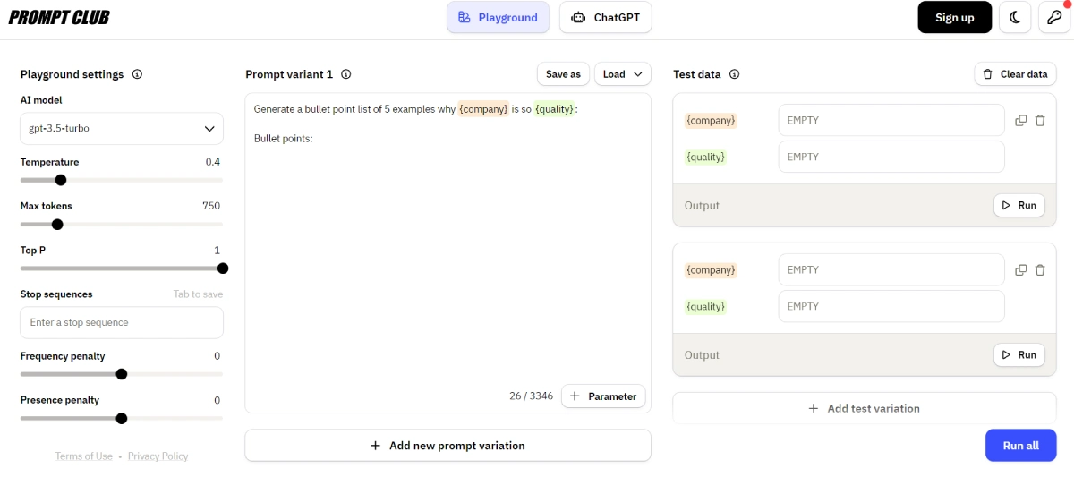This screenshot has height=477, width=1074.
Task: Click the Stop sequences input field
Action: tap(122, 322)
